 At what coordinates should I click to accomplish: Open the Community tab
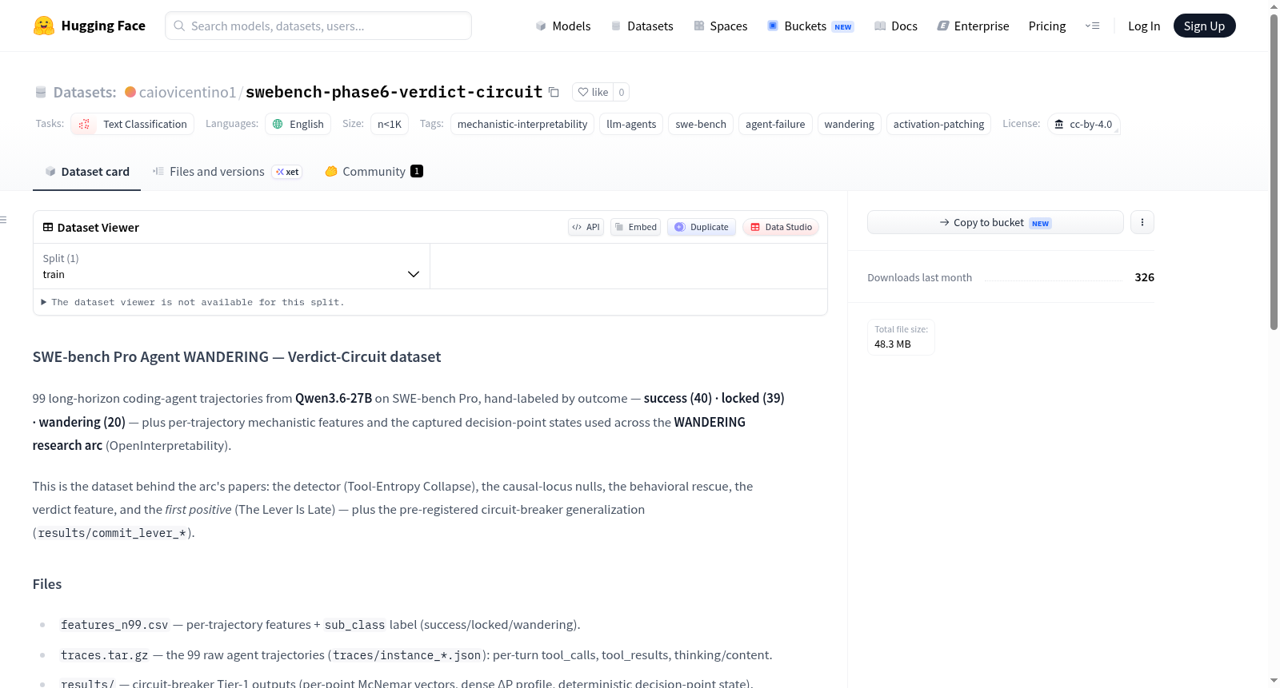click(374, 172)
